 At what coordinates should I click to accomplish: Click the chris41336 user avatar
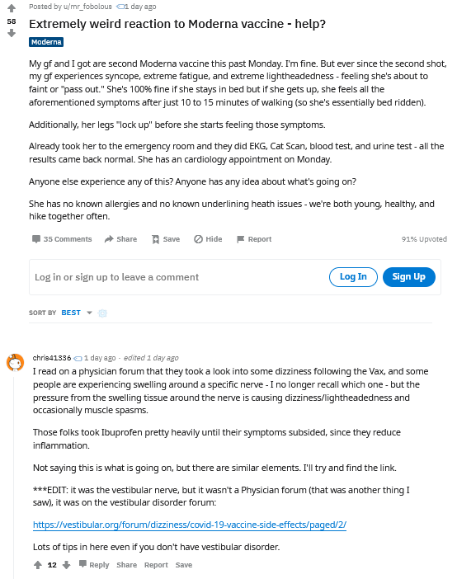click(15, 363)
